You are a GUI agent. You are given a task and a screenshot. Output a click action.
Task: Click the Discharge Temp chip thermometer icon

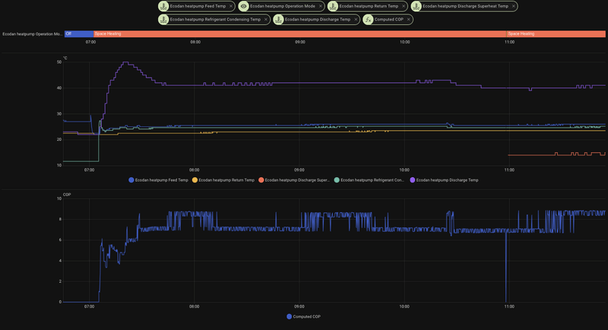pos(278,19)
